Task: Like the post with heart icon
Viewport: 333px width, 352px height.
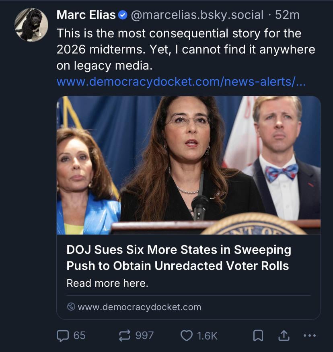Action: point(186,335)
